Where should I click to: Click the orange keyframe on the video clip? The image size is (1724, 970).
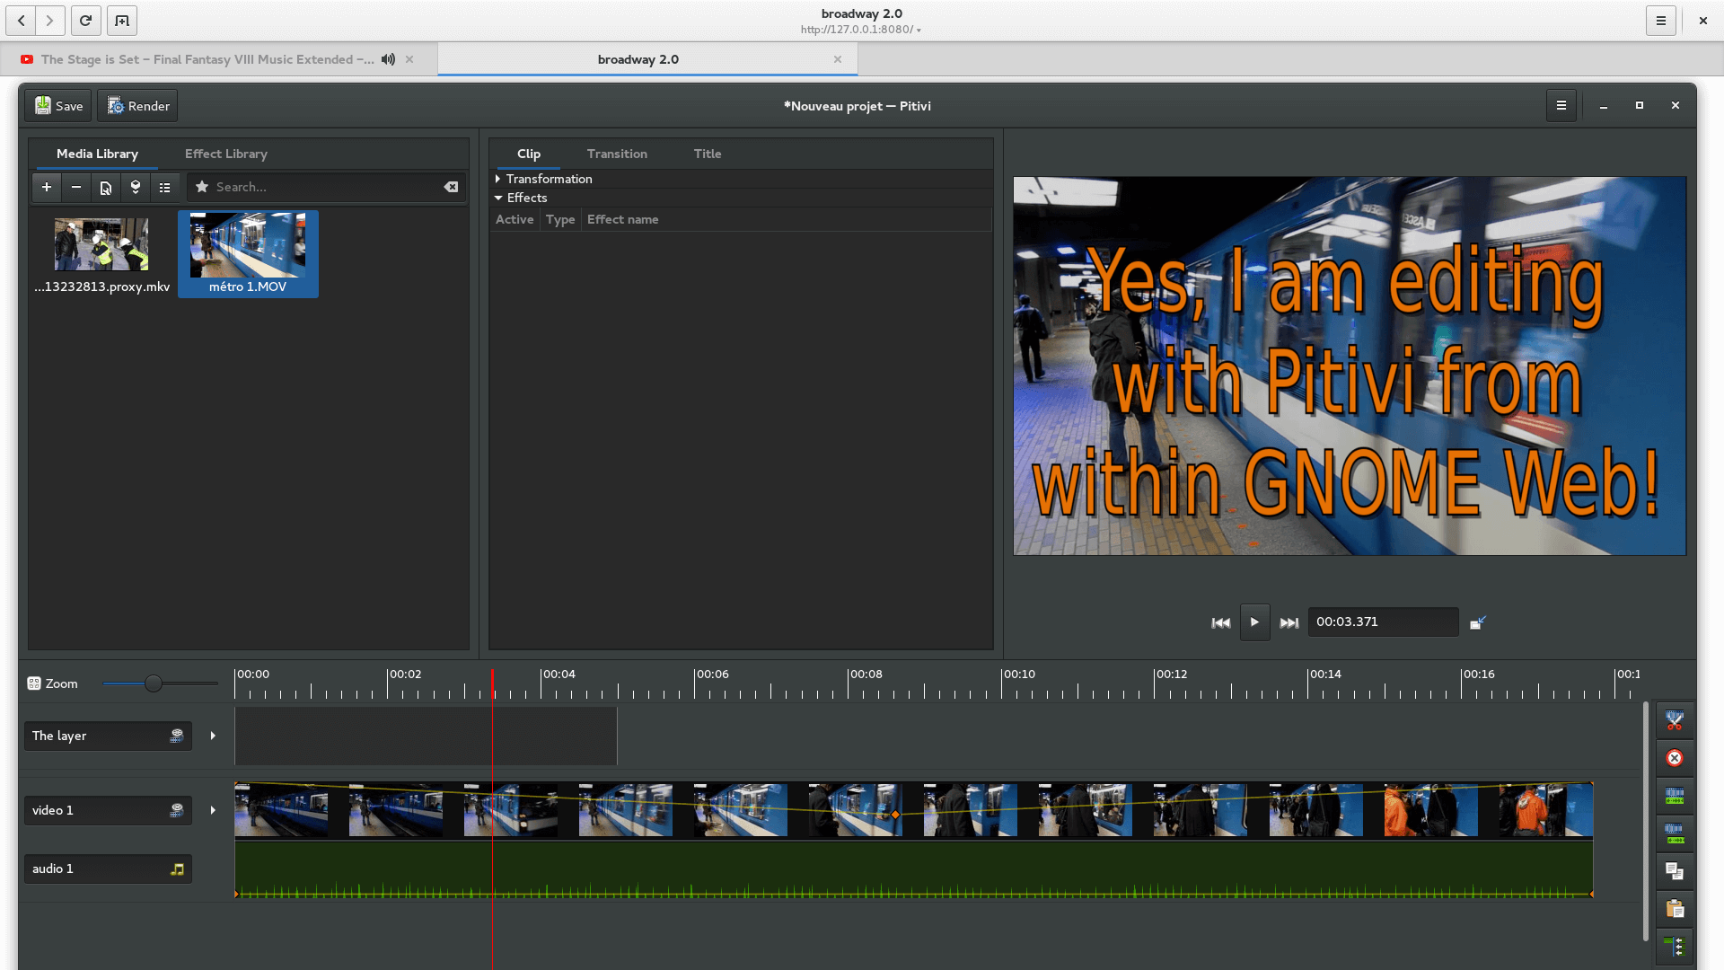(895, 815)
